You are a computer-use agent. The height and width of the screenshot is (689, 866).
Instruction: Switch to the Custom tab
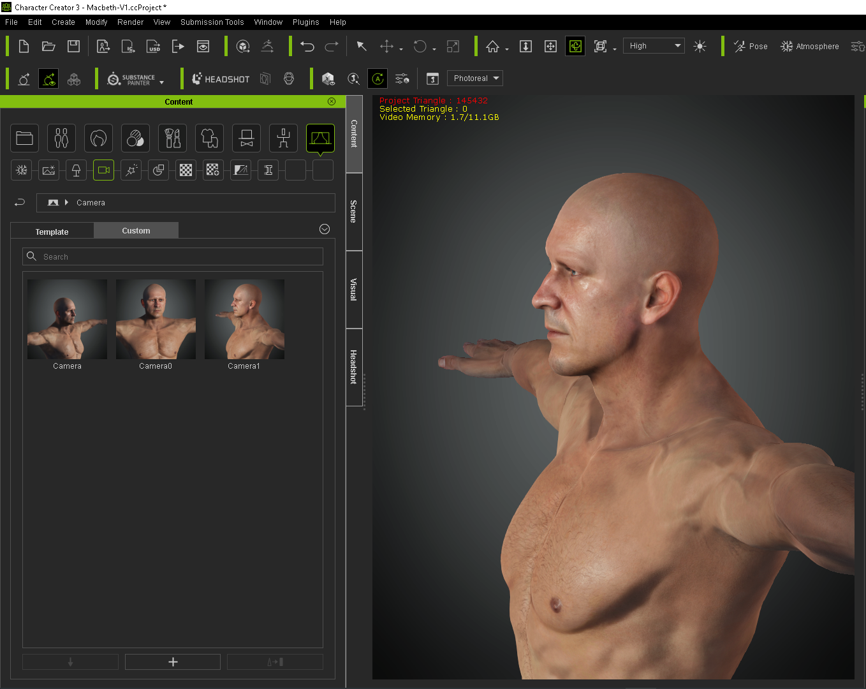coord(136,230)
